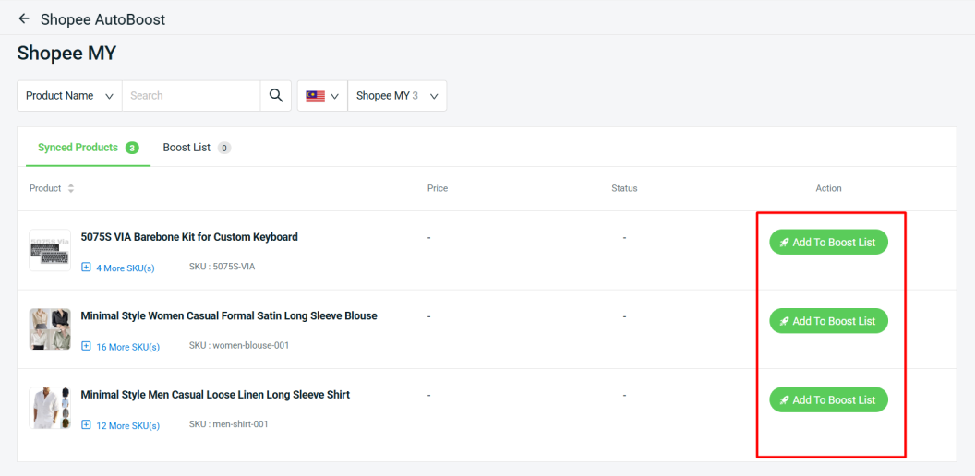
Task: Add the Men Linen Shirt to Boost List
Action: point(828,400)
